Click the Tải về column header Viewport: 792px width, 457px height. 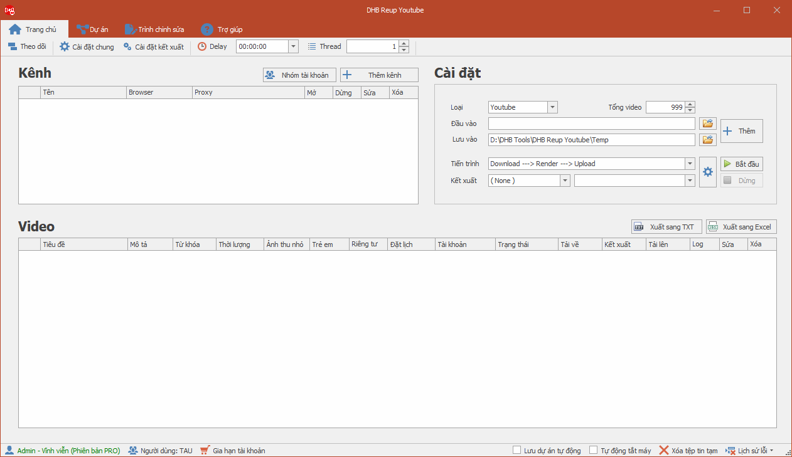(580, 244)
